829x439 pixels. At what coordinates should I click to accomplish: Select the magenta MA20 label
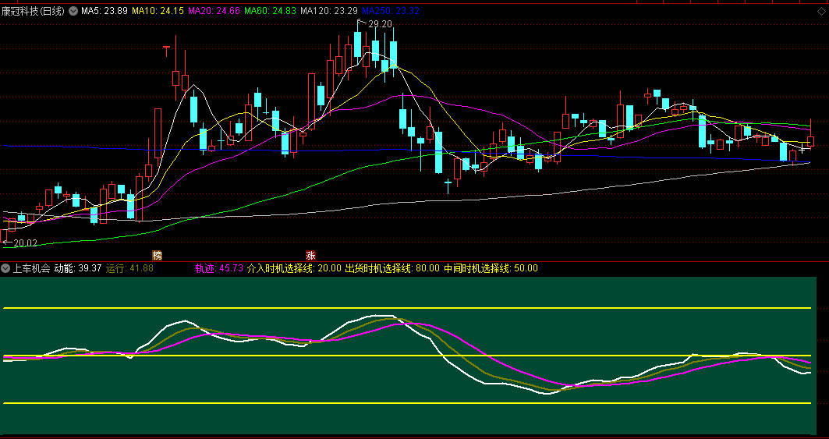214,11
